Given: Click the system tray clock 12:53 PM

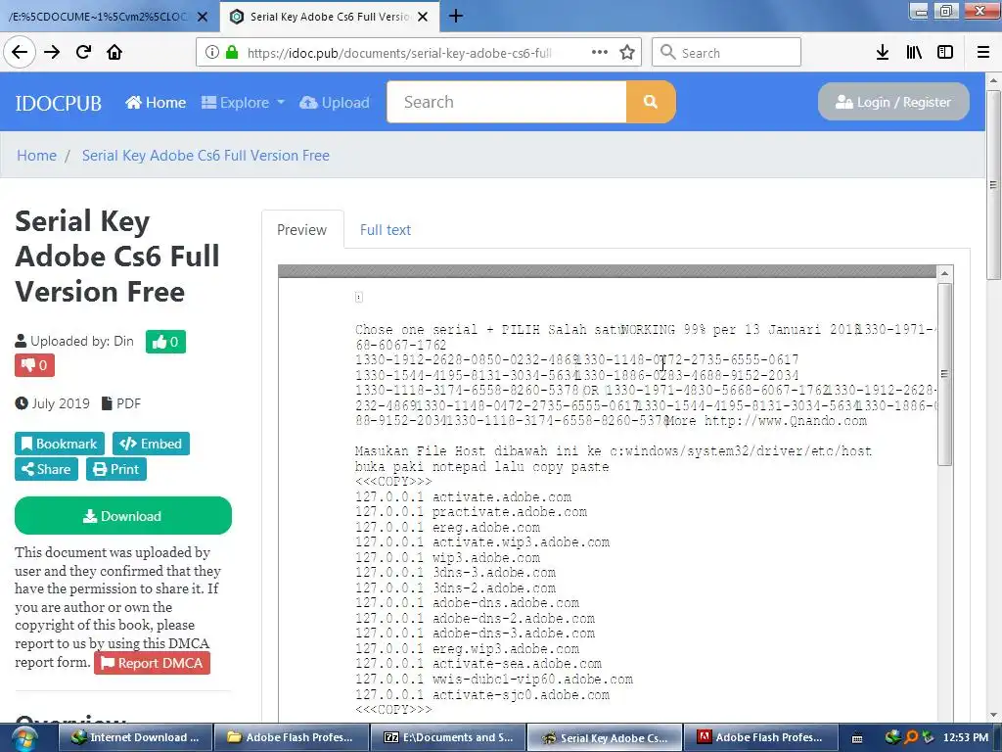Looking at the screenshot, I should (966, 738).
